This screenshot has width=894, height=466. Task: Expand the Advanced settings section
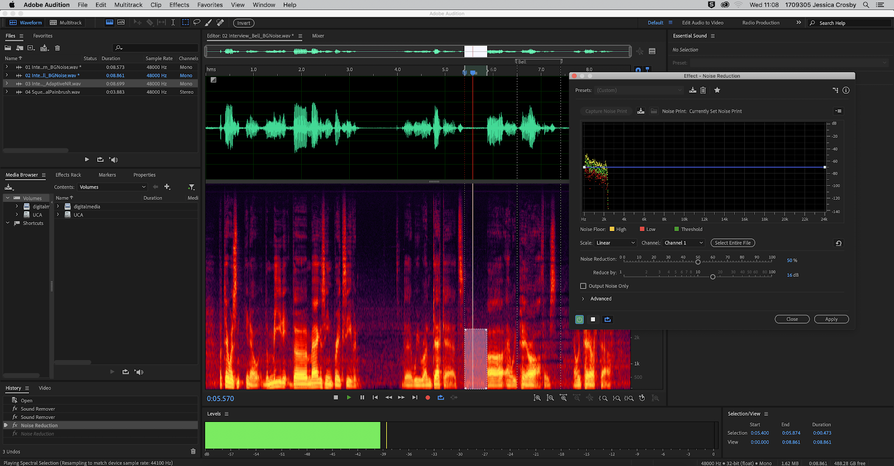click(583, 299)
